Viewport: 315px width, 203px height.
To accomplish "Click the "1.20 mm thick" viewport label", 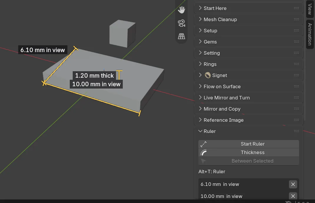I will point(94,76).
